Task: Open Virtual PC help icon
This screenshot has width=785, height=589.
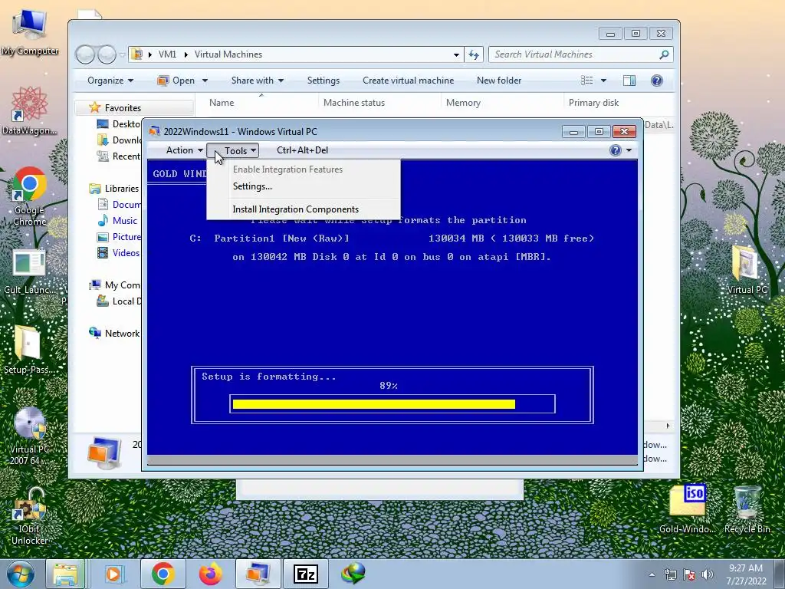Action: (616, 150)
